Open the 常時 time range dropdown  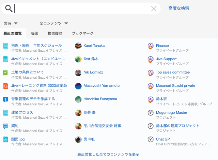click(x=11, y=23)
